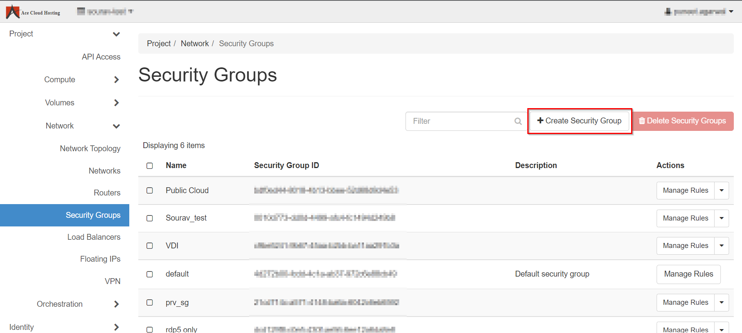Viewport: 742px width, 333px height.
Task: Expand action dropdown arrow for VDI row
Action: pos(721,246)
